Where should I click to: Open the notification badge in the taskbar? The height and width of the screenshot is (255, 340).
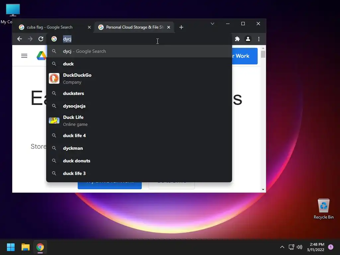pos(331,247)
